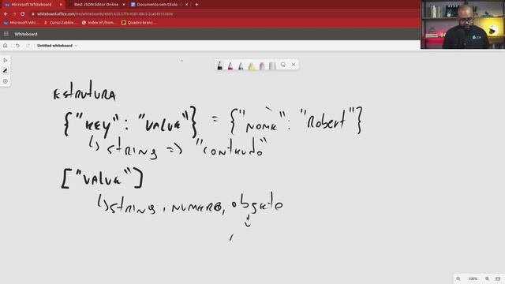This screenshot has height=284, width=505.
Task: Open the Quadro branc... bookmark
Action: point(139,23)
